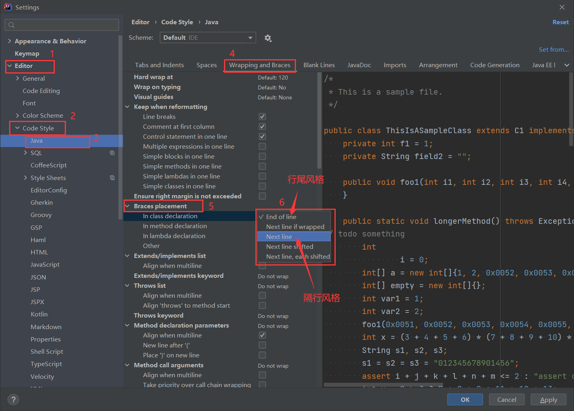Collapse the Keep when reformatting group

(127, 107)
